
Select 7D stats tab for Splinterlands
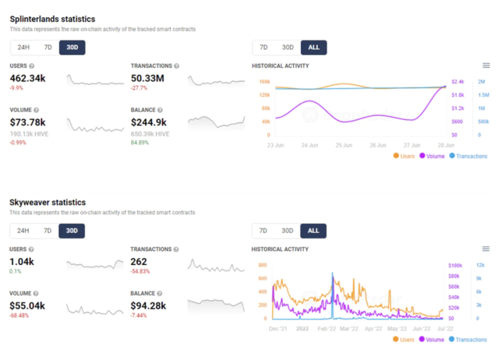[48, 48]
